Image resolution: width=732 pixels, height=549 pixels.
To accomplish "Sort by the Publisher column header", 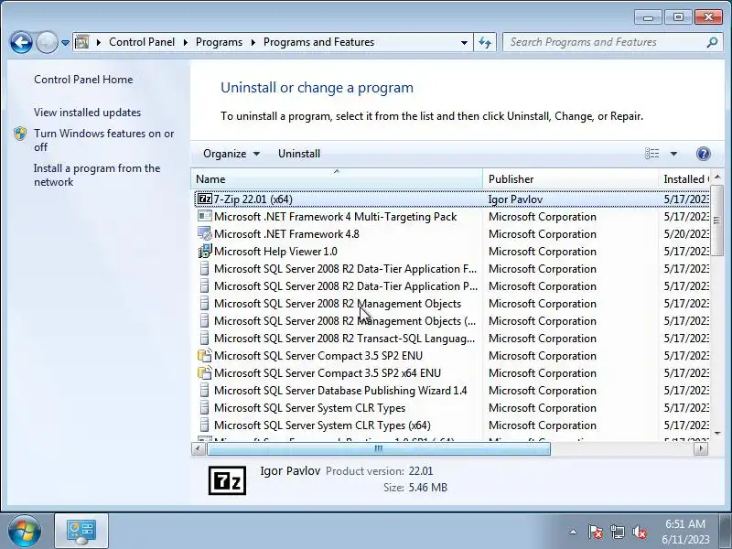I will [570, 179].
